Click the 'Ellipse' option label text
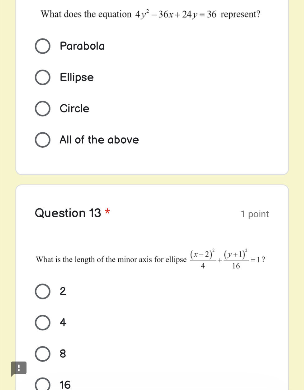Screen dimensions: 304x390 (x=77, y=77)
